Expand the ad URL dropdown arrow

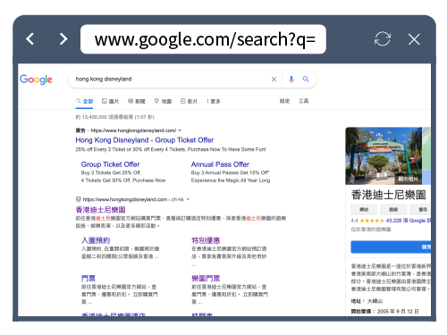(x=180, y=130)
